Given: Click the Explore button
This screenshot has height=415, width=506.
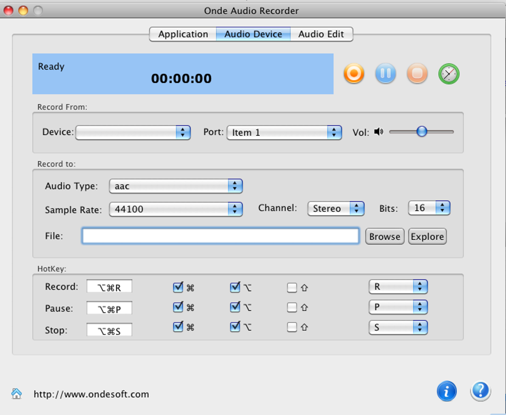Looking at the screenshot, I should [427, 237].
